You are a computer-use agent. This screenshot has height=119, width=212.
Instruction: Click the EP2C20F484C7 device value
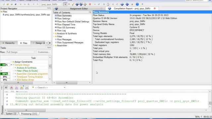pyautogui.click(x=137, y=30)
